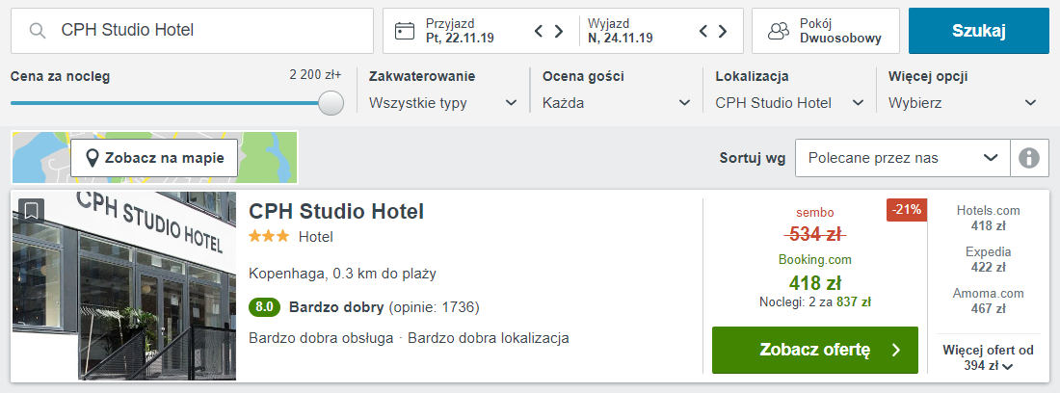Click the search magnifier icon

pyautogui.click(x=38, y=31)
